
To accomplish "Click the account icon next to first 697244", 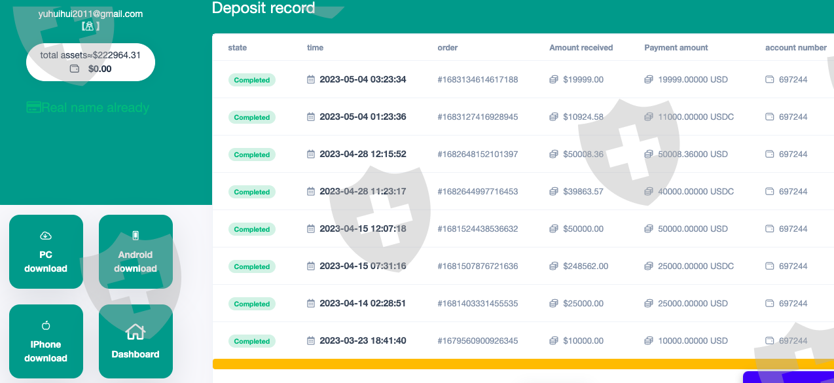I will pos(770,80).
